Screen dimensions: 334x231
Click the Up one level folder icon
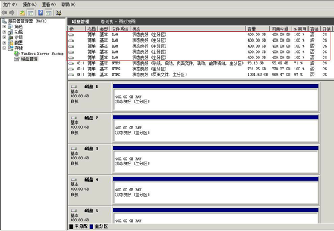click(x=22, y=13)
